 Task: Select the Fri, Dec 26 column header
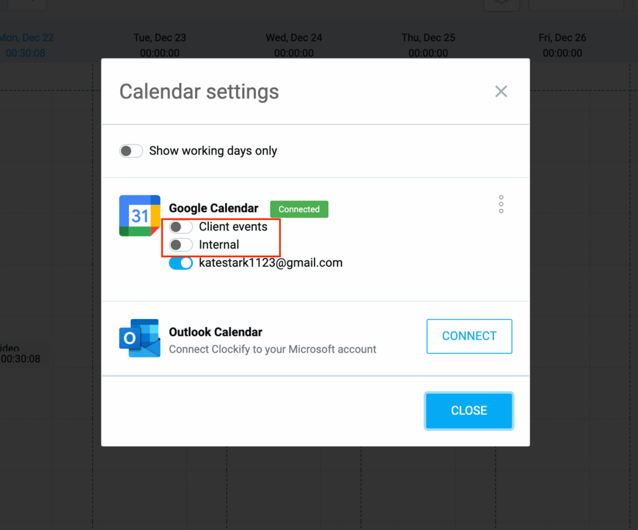coord(563,38)
